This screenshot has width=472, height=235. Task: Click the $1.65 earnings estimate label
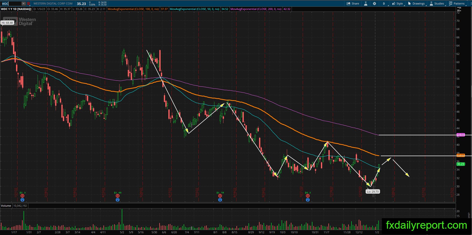(x=117, y=192)
